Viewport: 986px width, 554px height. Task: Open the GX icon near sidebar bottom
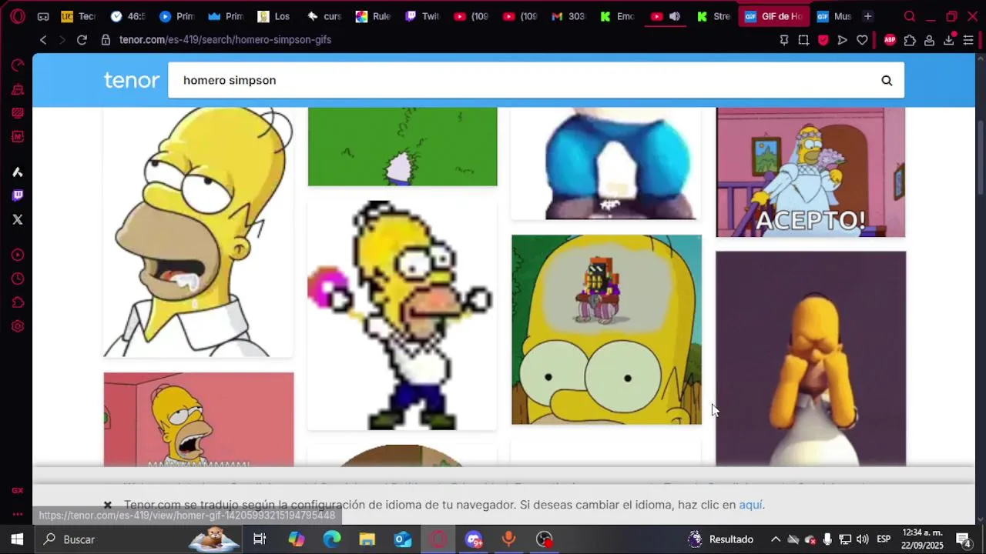click(17, 490)
